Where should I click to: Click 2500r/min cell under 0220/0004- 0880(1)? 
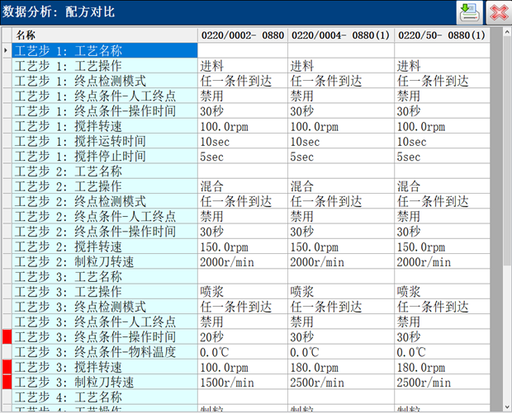click(x=341, y=382)
